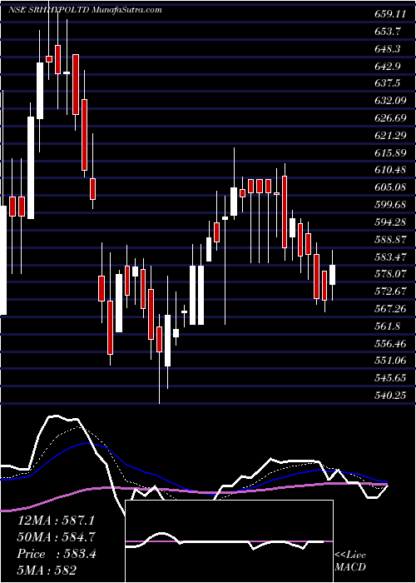Click the <<Live MACD label
416x583 pixels.
click(350, 561)
